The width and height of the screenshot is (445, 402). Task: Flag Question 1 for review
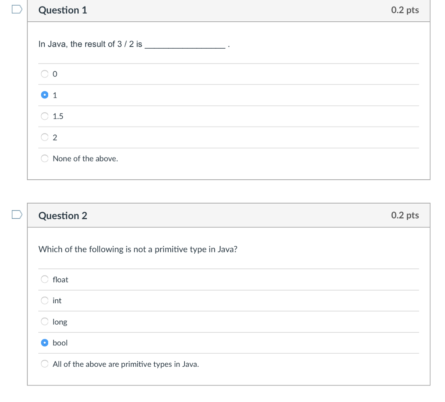tap(17, 9)
